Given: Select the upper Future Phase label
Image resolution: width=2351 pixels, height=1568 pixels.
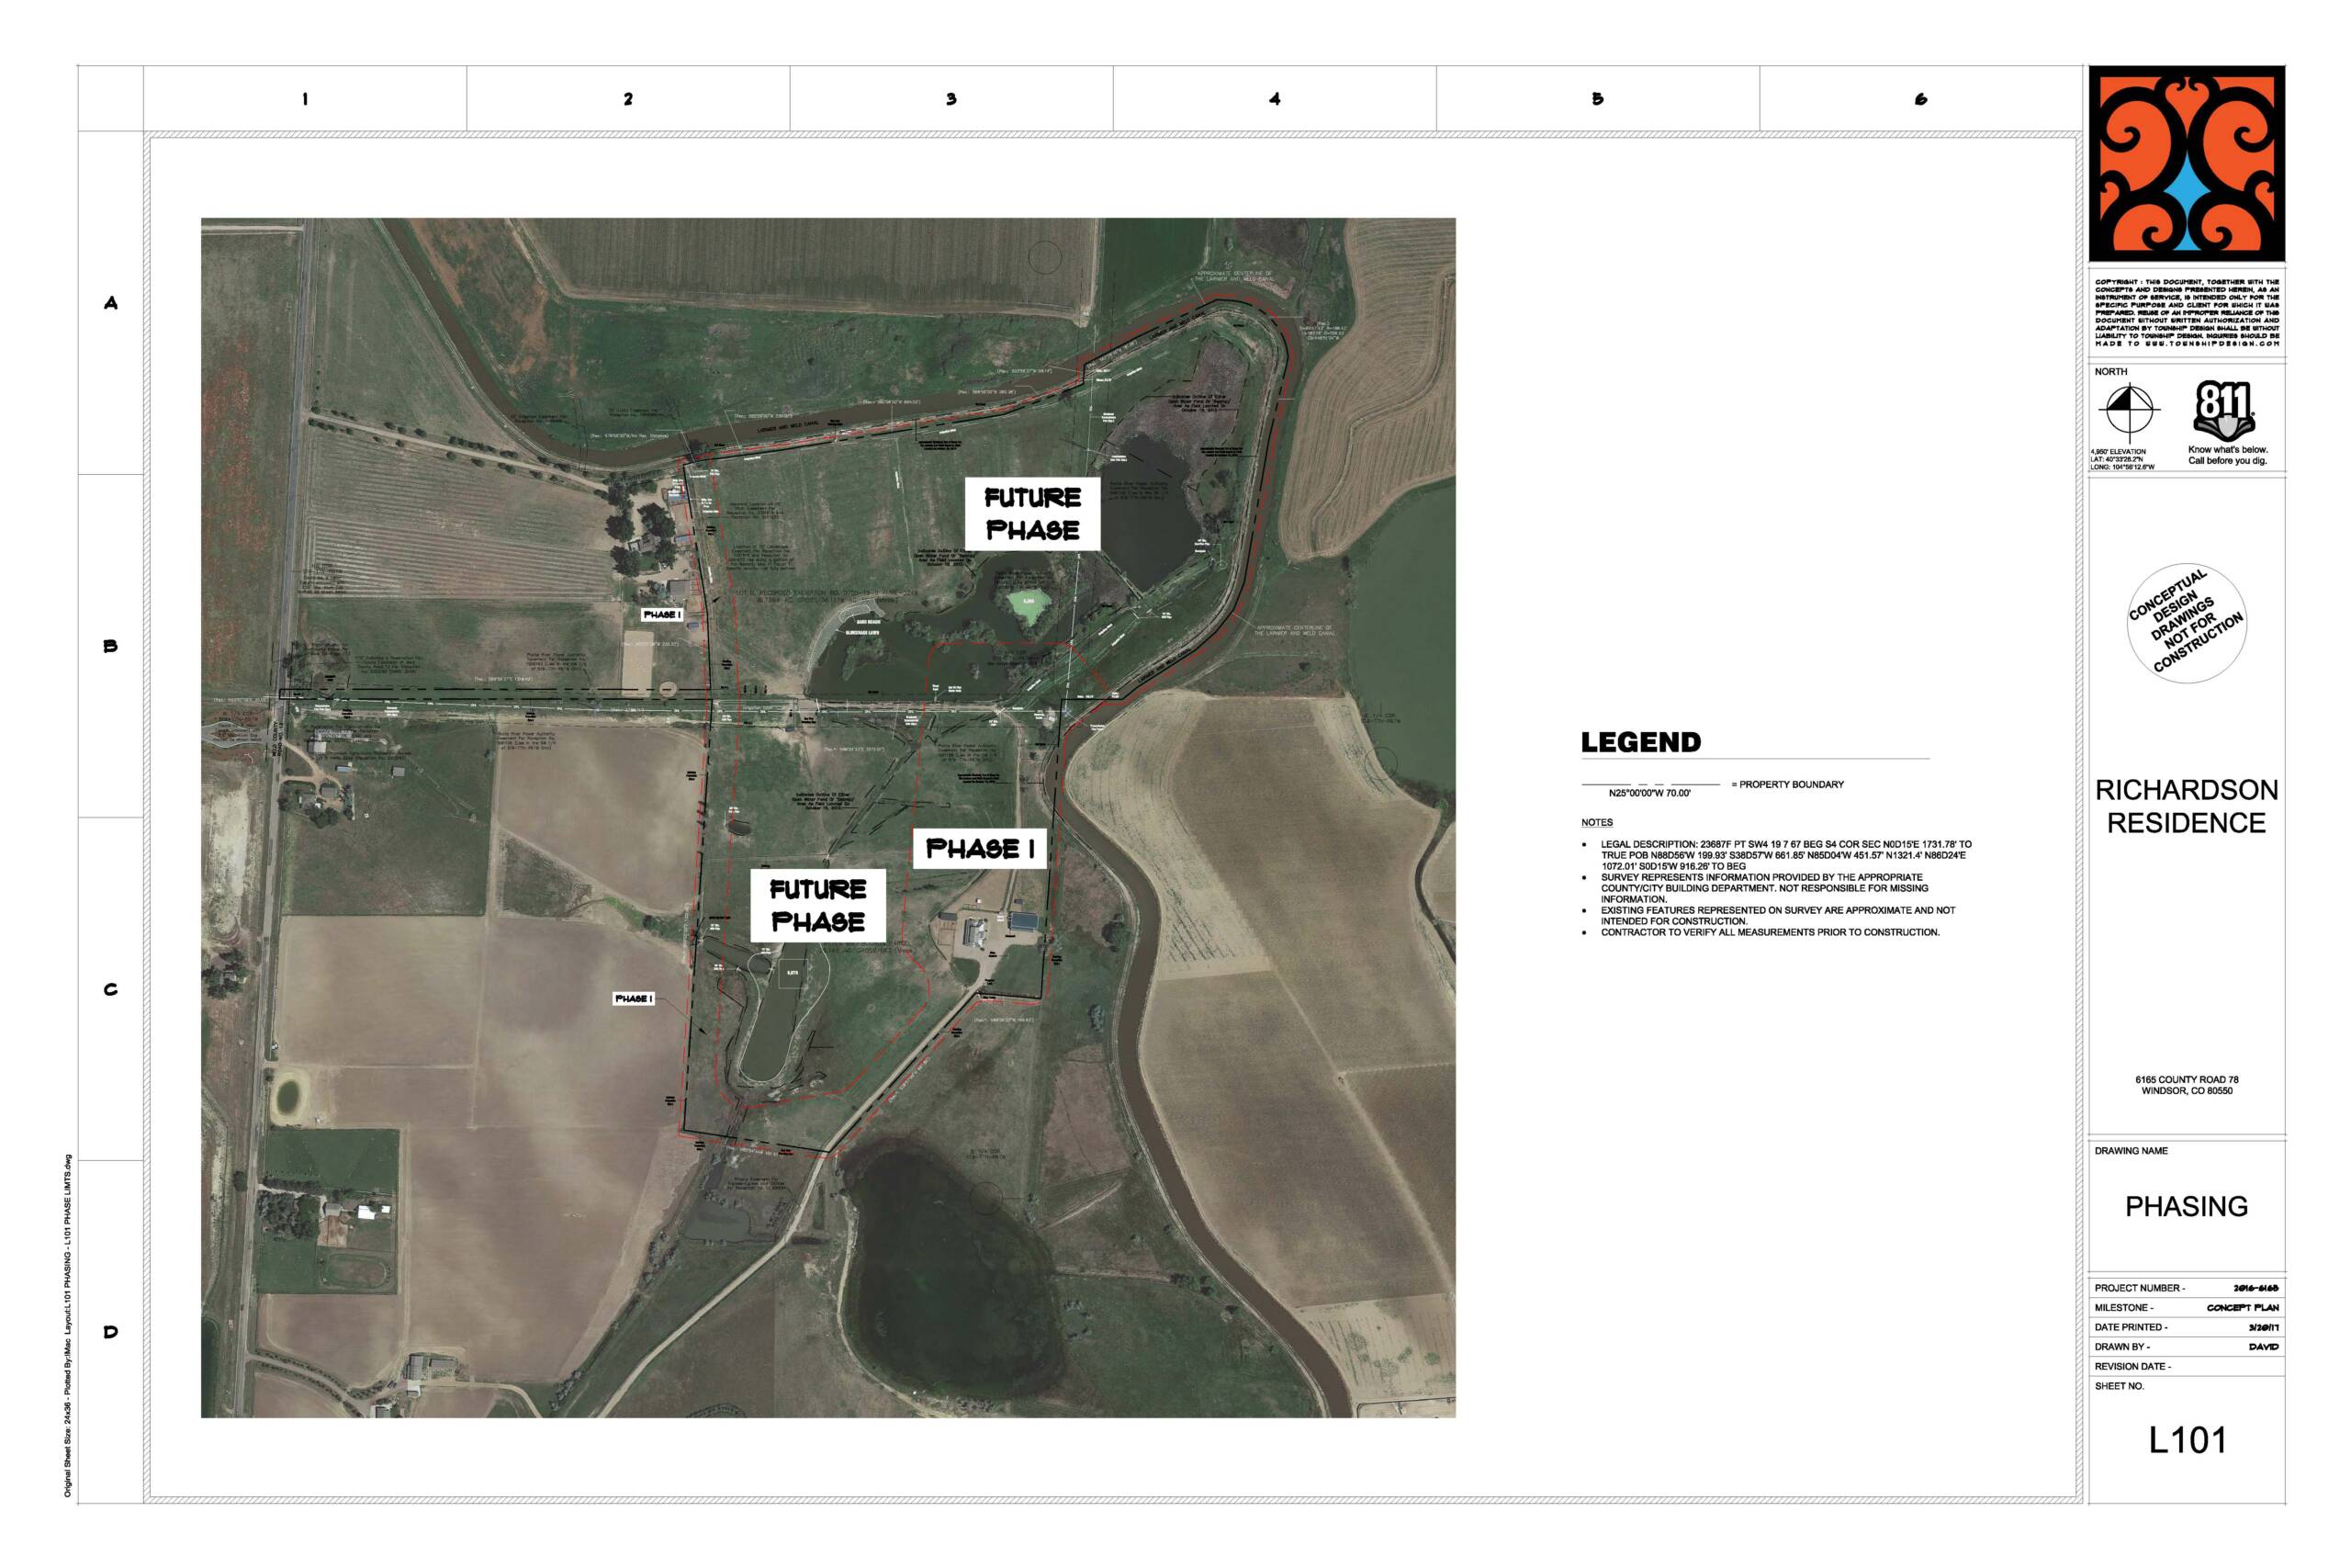Looking at the screenshot, I should (x=1032, y=514).
